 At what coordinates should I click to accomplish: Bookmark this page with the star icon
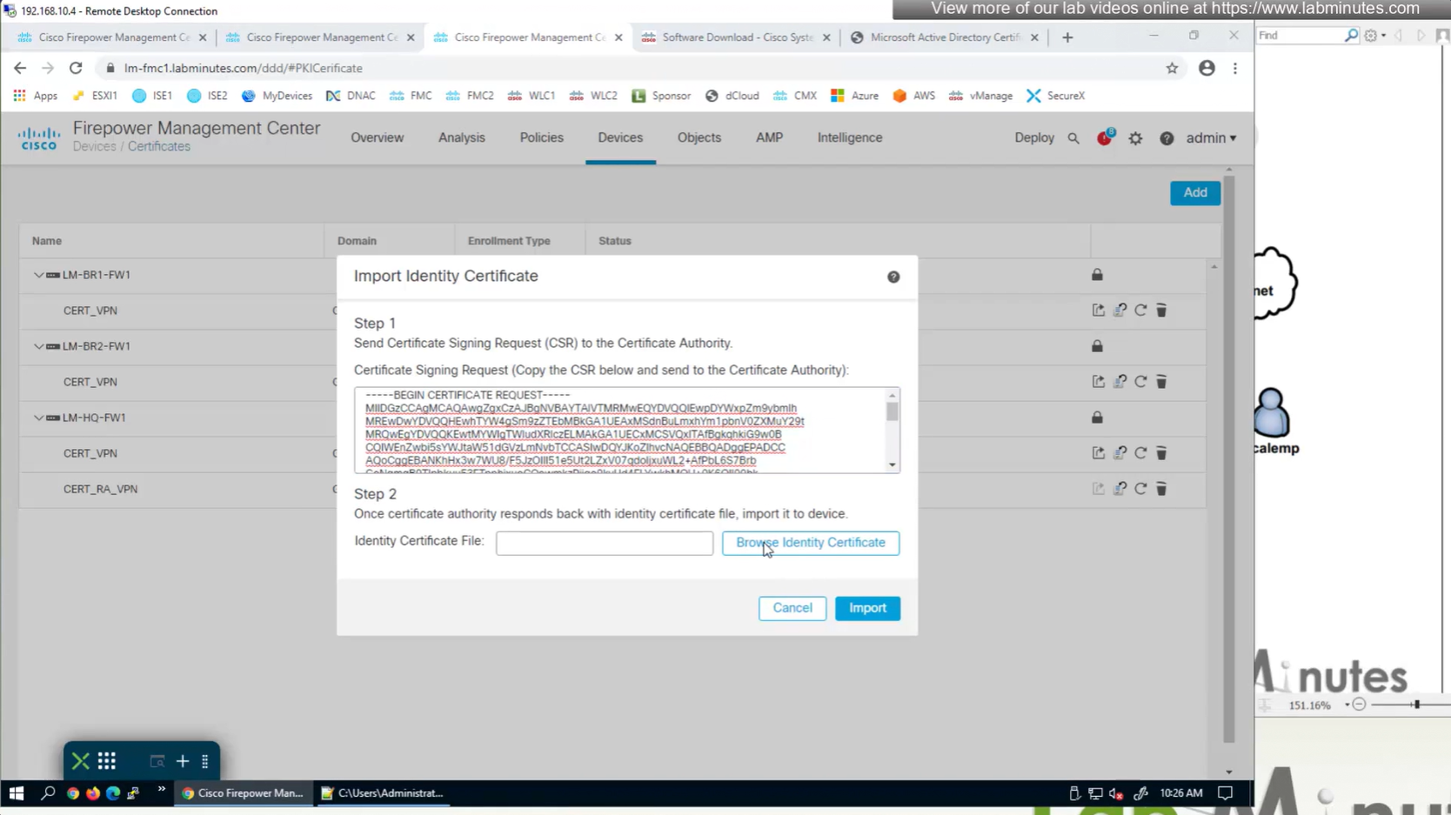coord(1172,68)
